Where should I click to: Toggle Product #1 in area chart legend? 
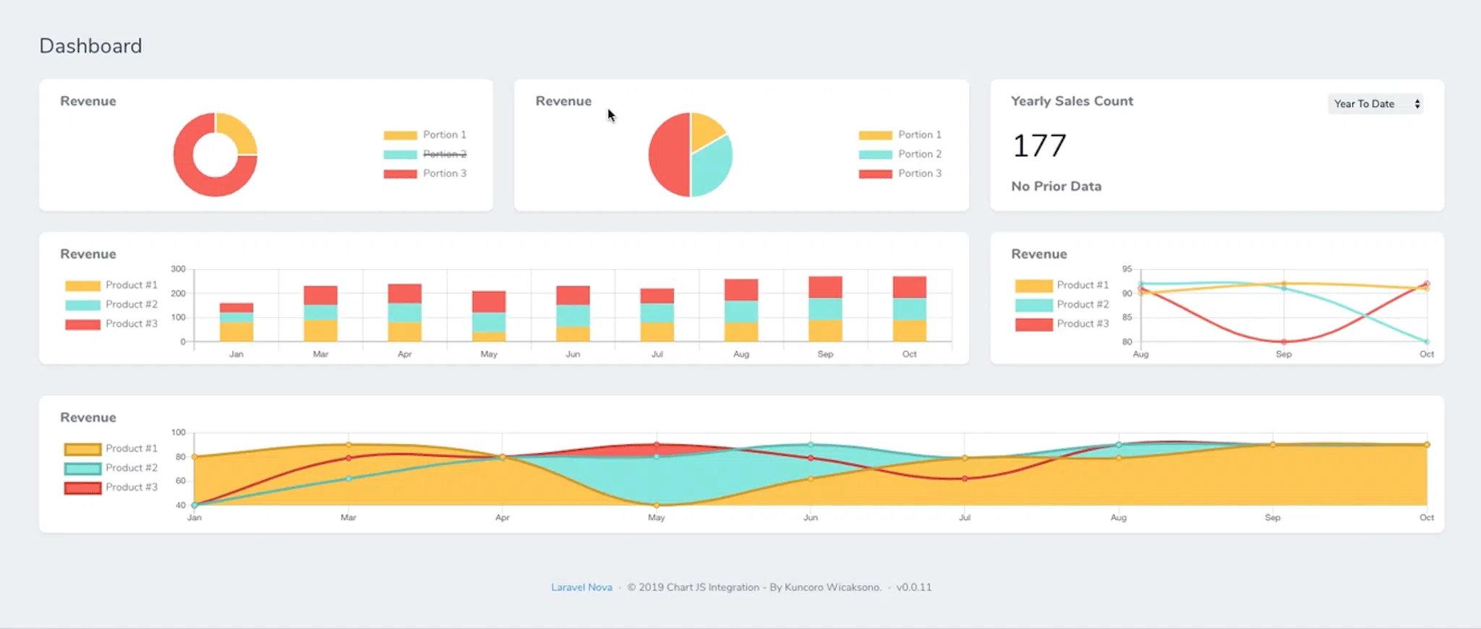111,448
